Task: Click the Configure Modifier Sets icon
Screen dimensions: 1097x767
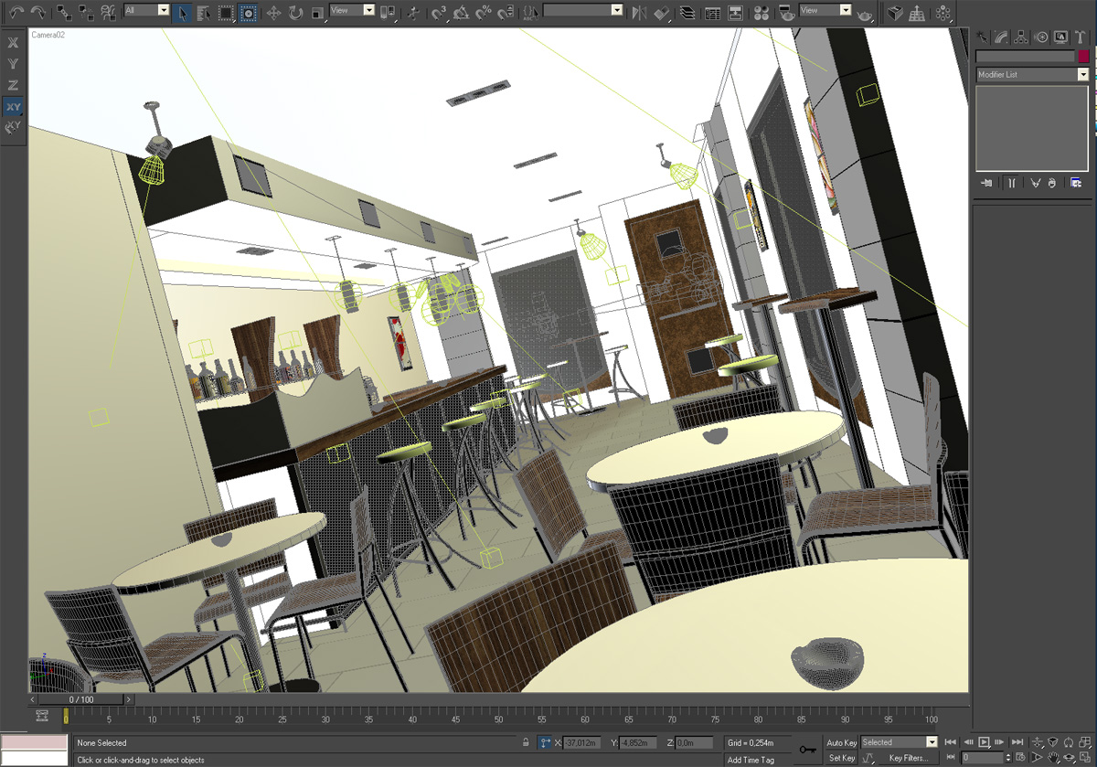Action: (1077, 183)
